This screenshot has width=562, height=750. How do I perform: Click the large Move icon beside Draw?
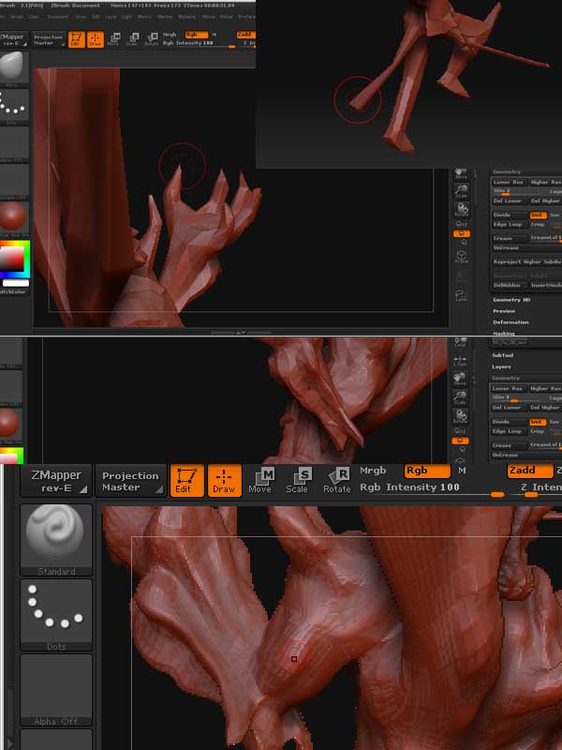[x=259, y=480]
